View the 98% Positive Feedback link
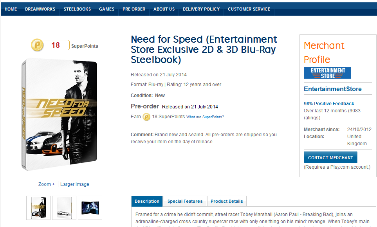377x227 pixels. pyautogui.click(x=329, y=104)
